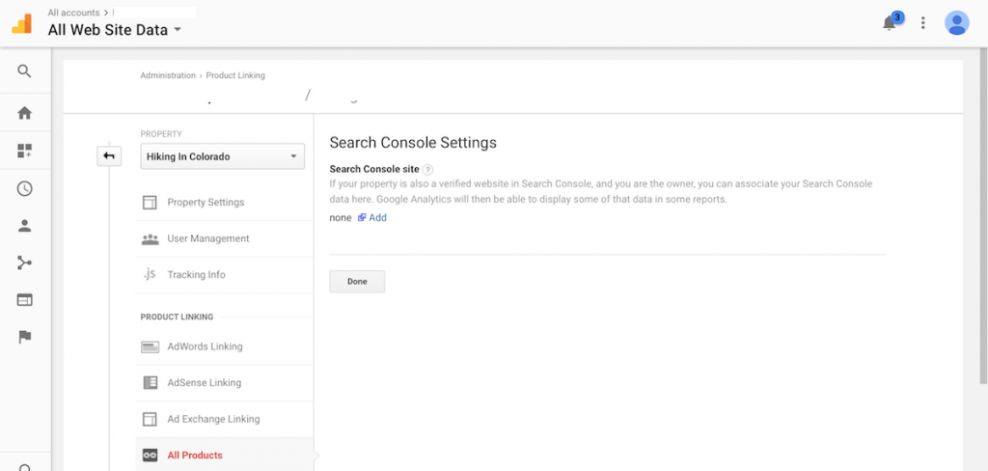This screenshot has width=988, height=471.
Task: Click the User Management people icon
Action: click(150, 239)
